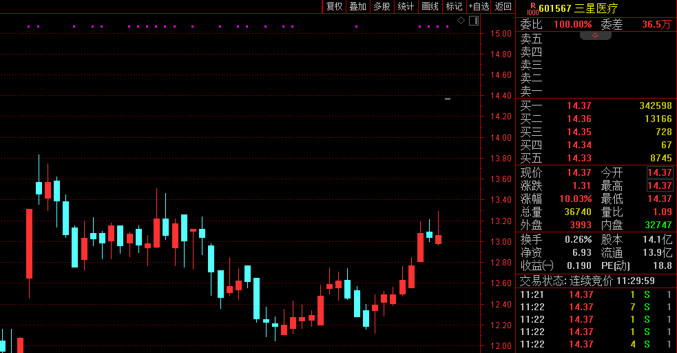Click 买二 bid price 14.36
677x353 pixels.
579,119
